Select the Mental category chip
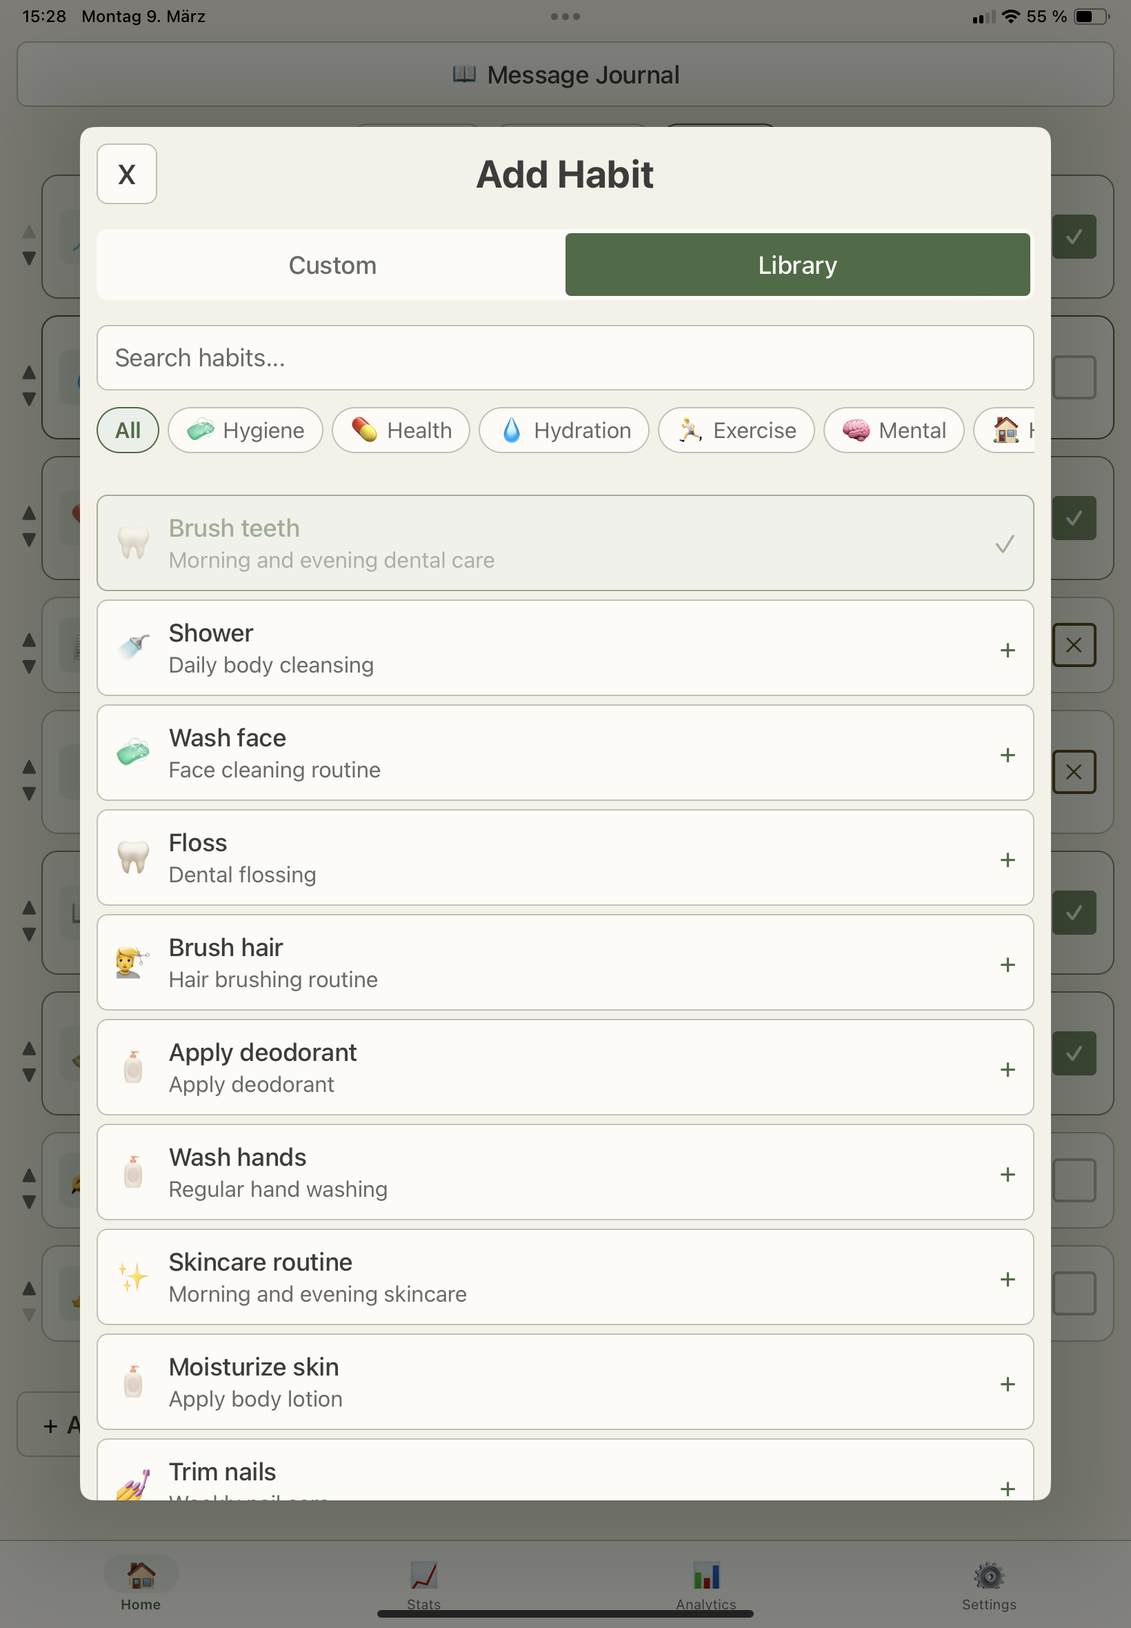This screenshot has height=1628, width=1131. point(893,430)
